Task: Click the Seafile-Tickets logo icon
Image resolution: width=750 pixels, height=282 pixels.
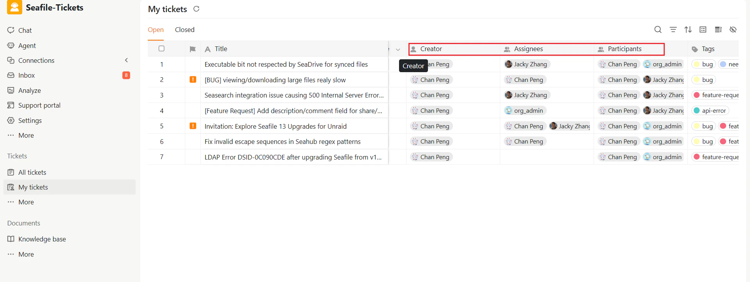Action: pyautogui.click(x=14, y=7)
